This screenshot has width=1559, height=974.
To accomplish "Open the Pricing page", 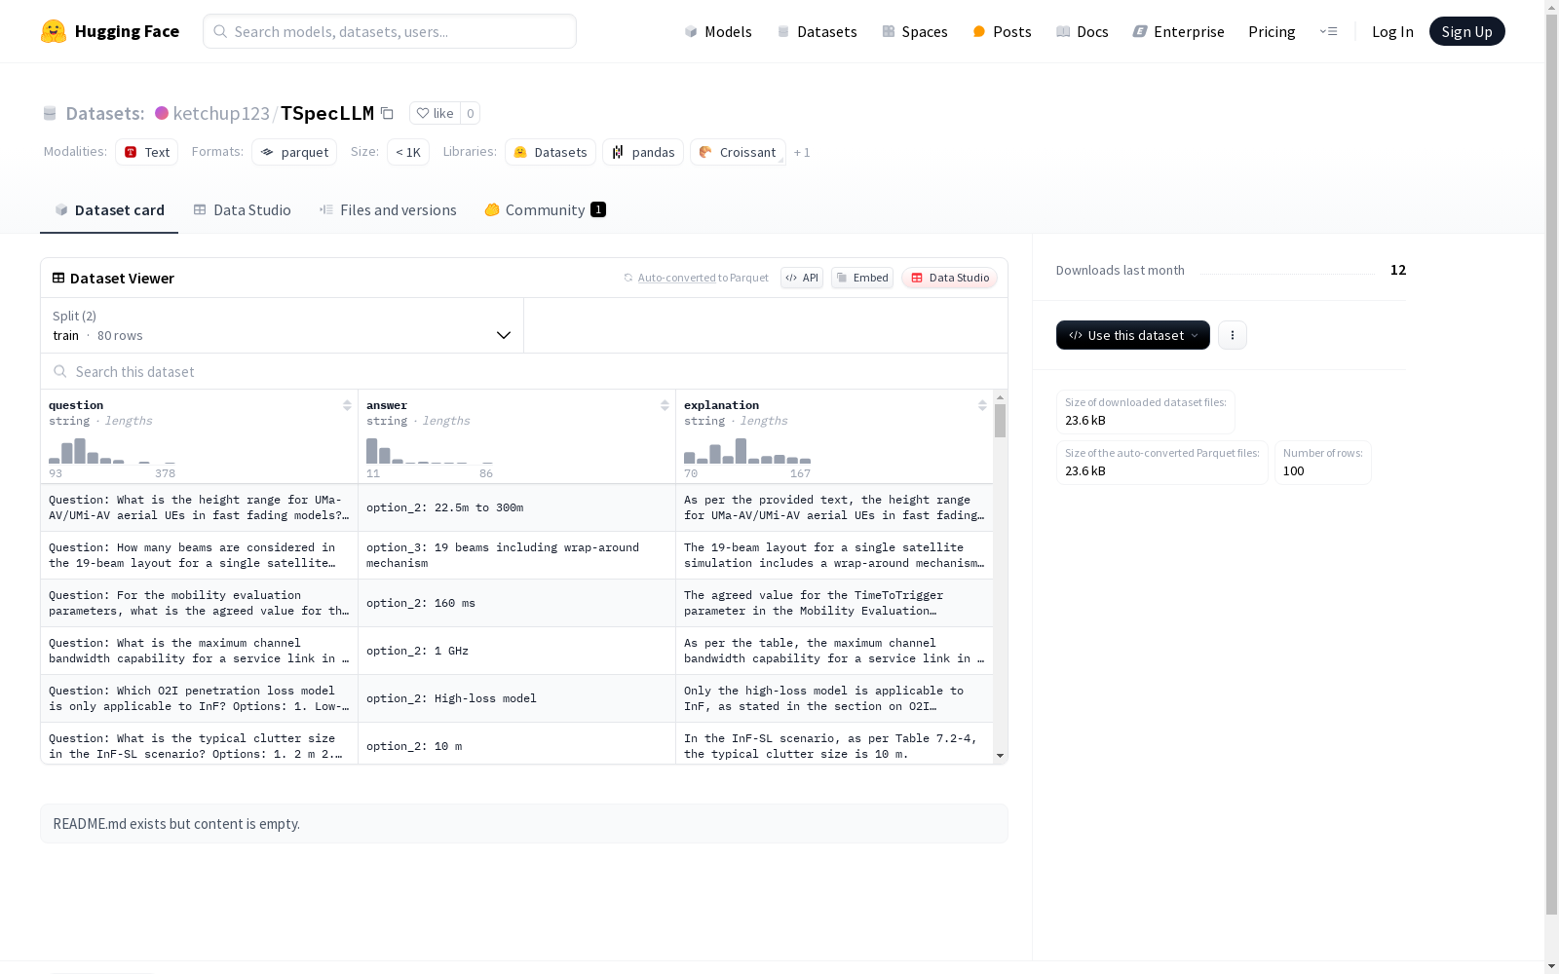I will click(x=1272, y=31).
